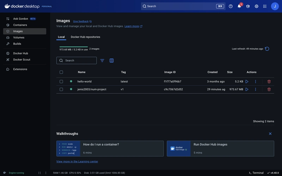Open engine options three-dot menu
Viewport: 282px width, 176px height.
pos(46,173)
